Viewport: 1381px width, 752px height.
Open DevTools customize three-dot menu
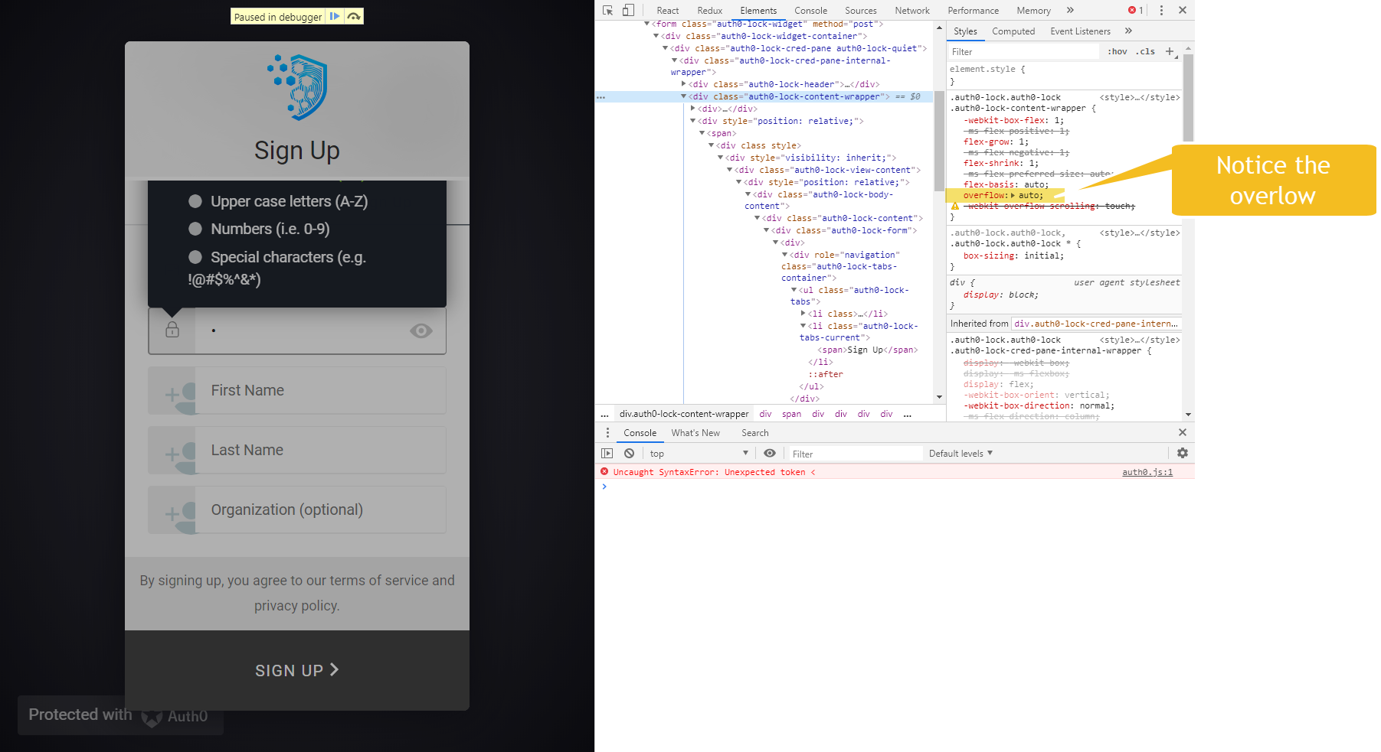1161,10
